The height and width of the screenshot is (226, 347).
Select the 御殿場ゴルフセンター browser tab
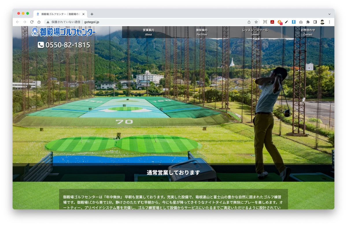(58, 14)
